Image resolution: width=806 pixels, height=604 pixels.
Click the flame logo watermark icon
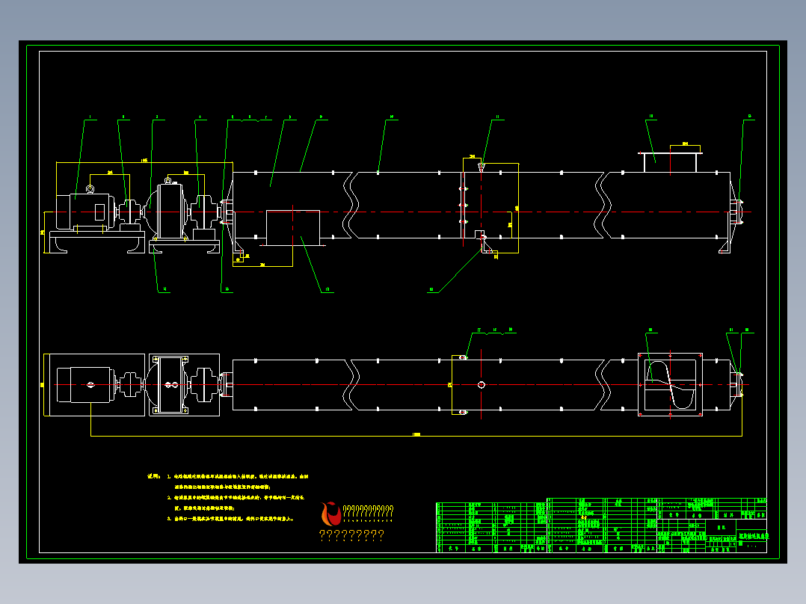tap(331, 514)
